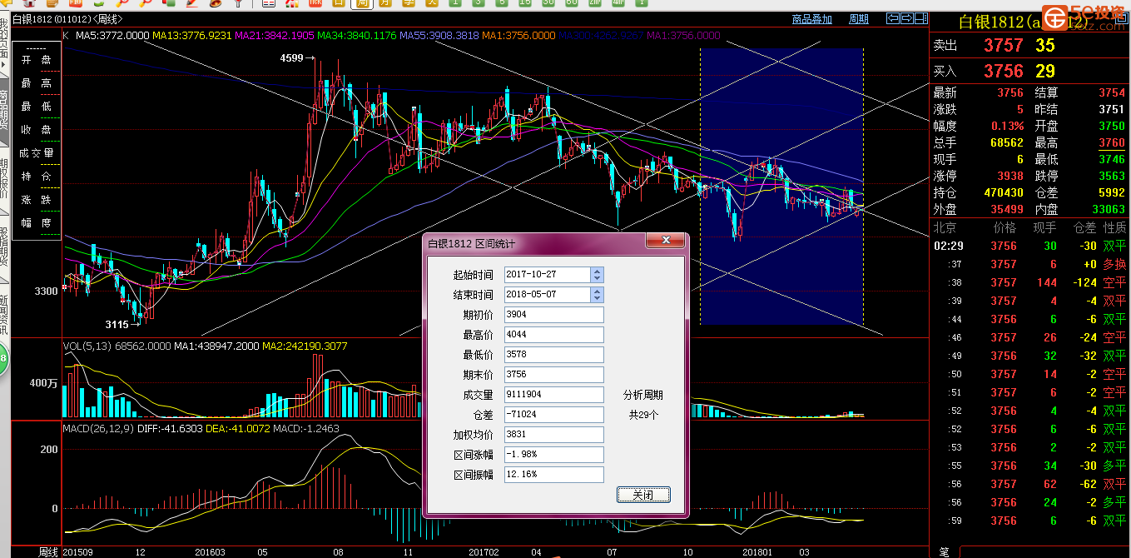
Task: Select the 最低价 field with value 3578
Action: [553, 354]
